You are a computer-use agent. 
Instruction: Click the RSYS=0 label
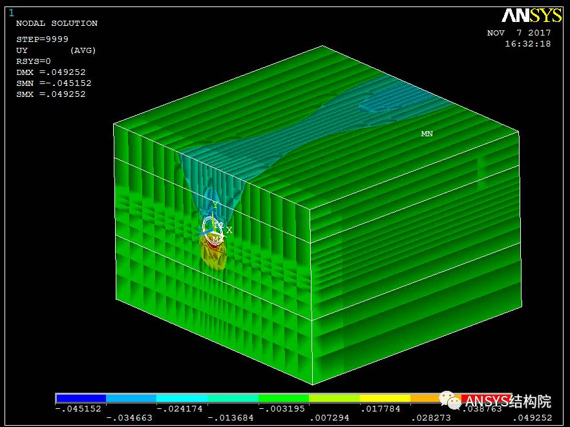pyautogui.click(x=34, y=61)
